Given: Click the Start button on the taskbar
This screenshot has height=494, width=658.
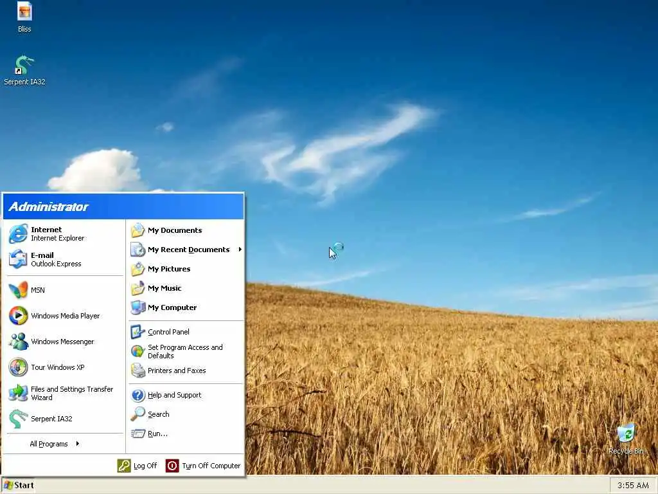Looking at the screenshot, I should pyautogui.click(x=19, y=485).
